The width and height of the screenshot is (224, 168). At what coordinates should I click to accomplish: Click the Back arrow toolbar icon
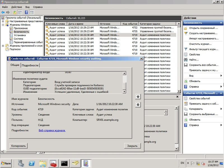(3, 12)
